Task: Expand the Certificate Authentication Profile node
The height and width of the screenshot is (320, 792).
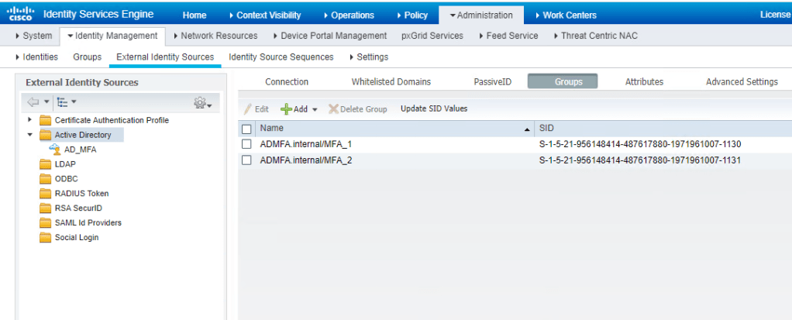Action: (29, 120)
